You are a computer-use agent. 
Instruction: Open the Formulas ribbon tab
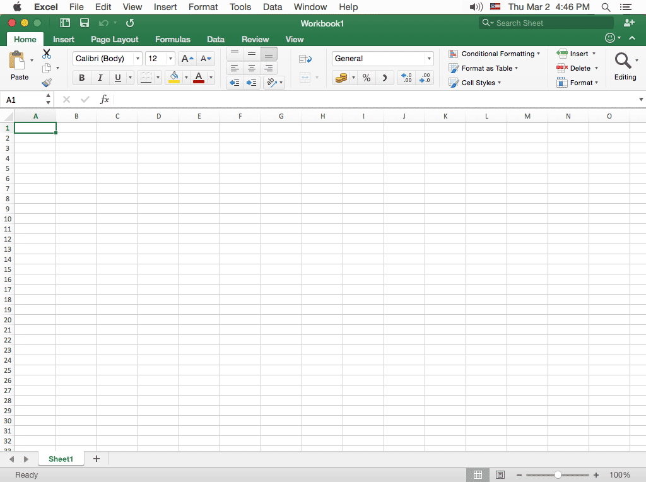tap(173, 40)
